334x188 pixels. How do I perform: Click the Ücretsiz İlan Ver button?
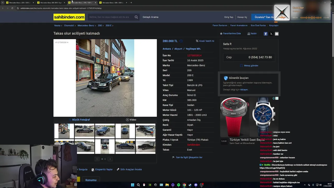(264, 17)
